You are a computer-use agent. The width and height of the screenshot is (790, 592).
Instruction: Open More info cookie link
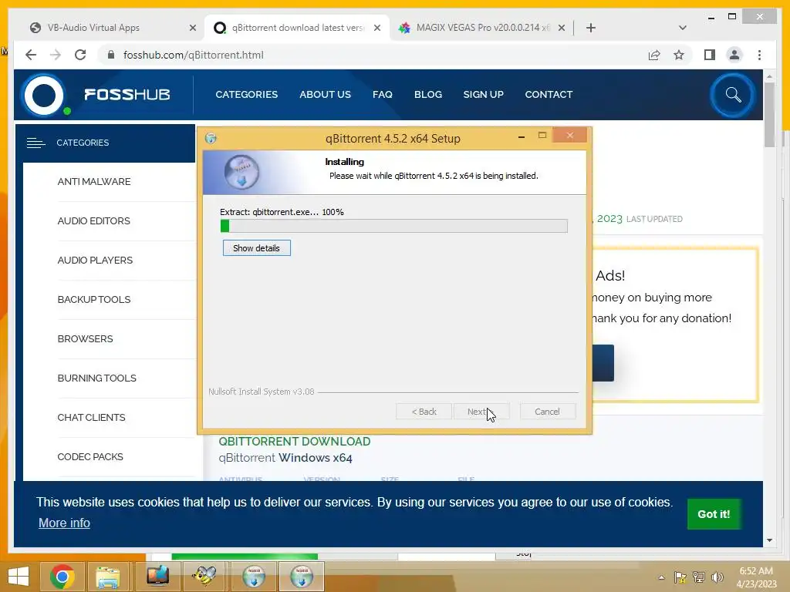click(64, 523)
